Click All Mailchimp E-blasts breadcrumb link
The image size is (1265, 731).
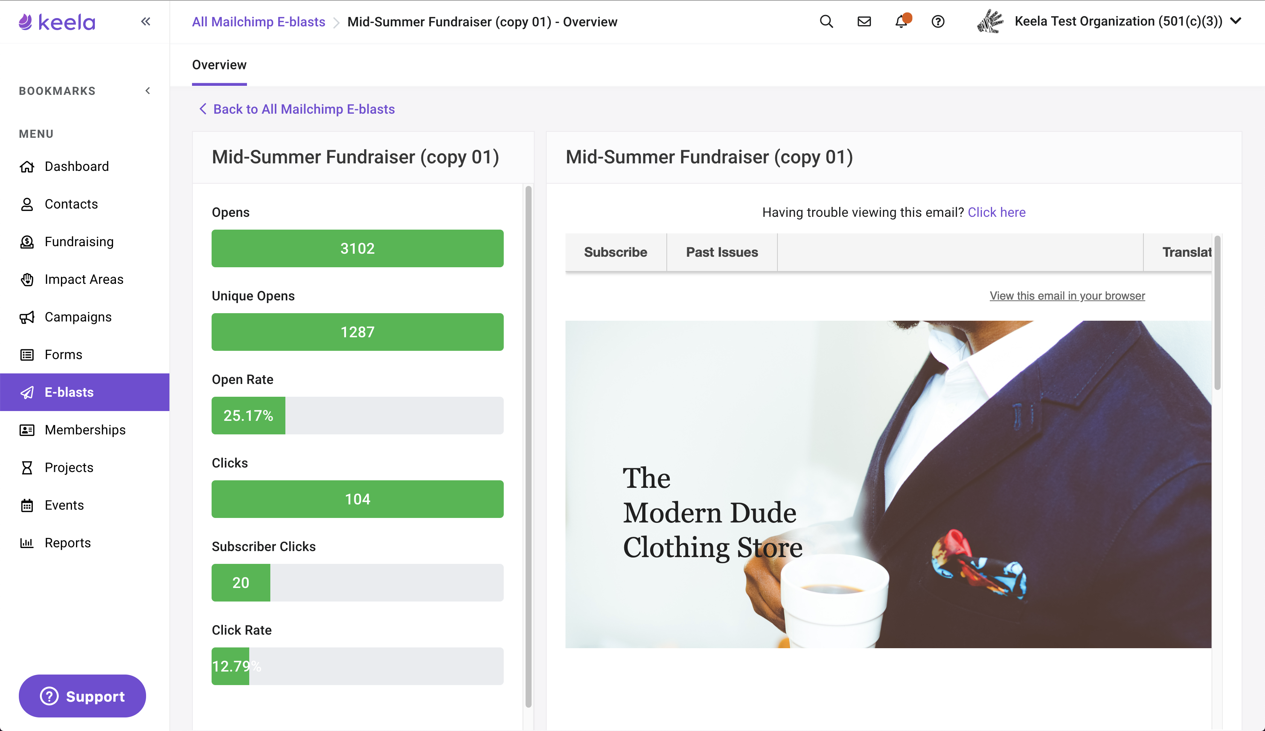click(x=259, y=22)
